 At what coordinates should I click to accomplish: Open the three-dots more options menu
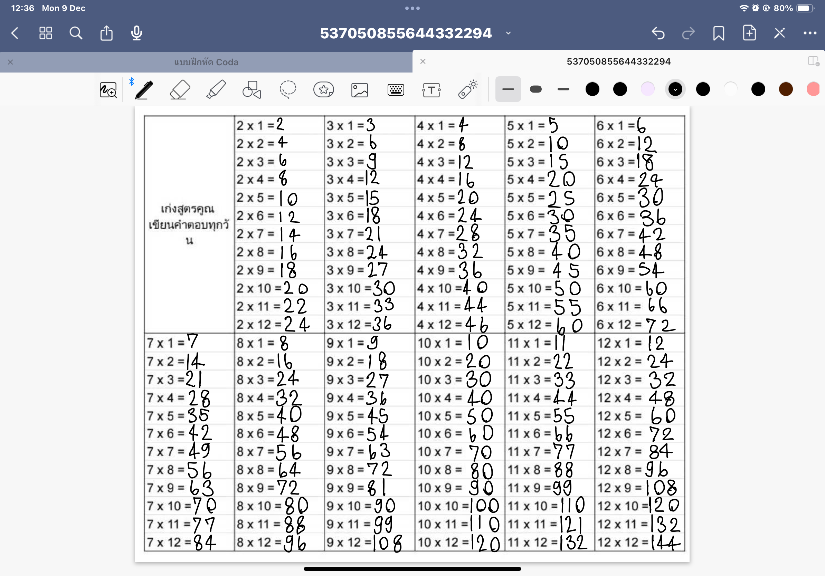pos(809,33)
